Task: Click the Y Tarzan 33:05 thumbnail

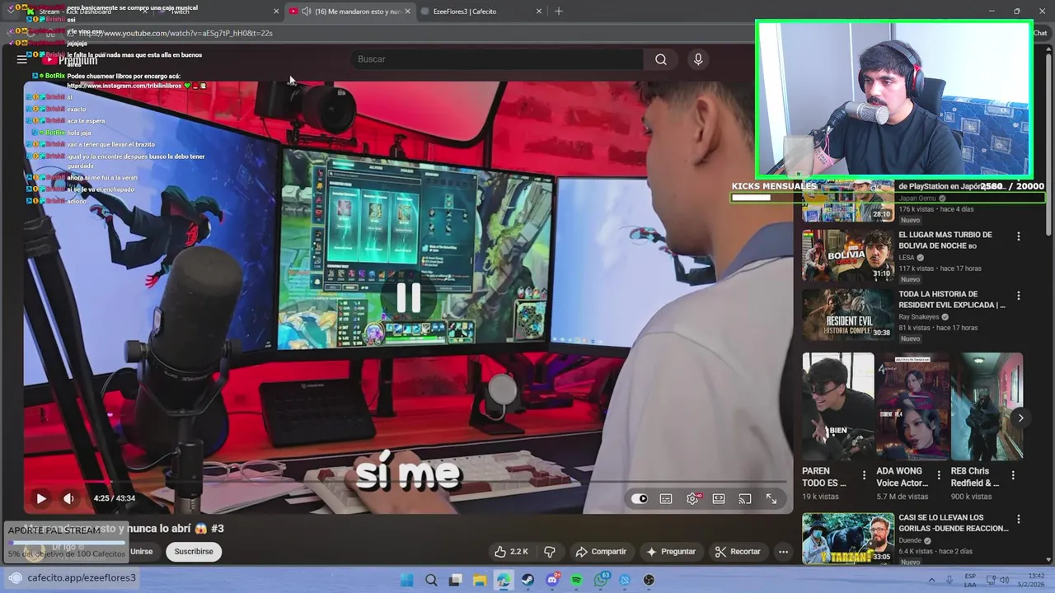Action: click(848, 538)
